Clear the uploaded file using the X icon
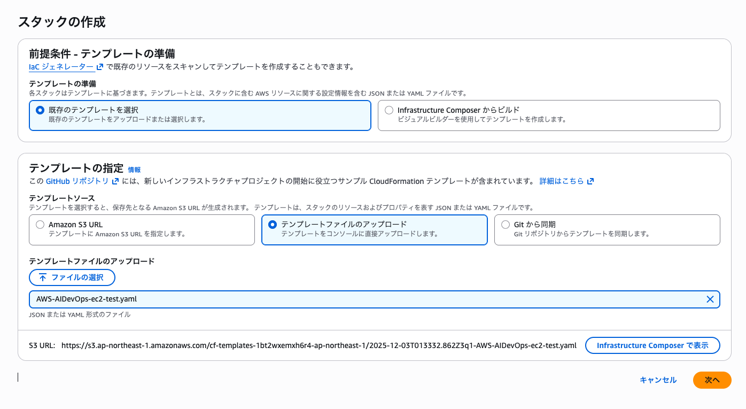The width and height of the screenshot is (746, 409). coord(710,299)
